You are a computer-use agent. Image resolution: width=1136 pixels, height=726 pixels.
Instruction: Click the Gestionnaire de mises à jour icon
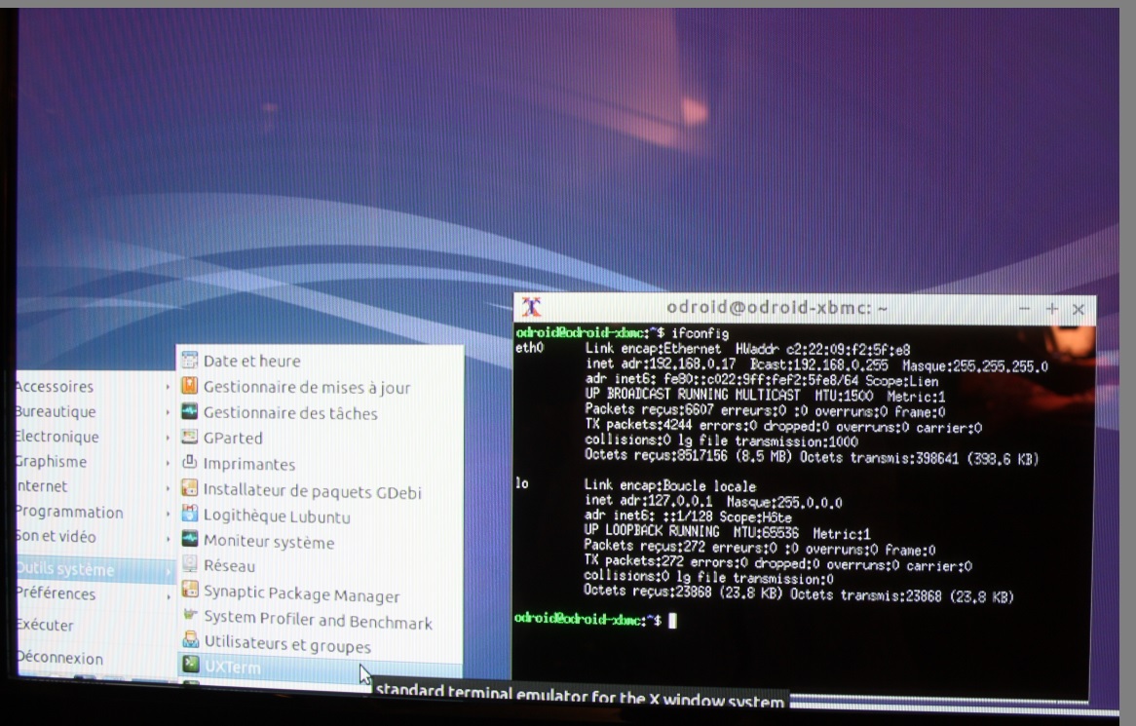point(190,387)
